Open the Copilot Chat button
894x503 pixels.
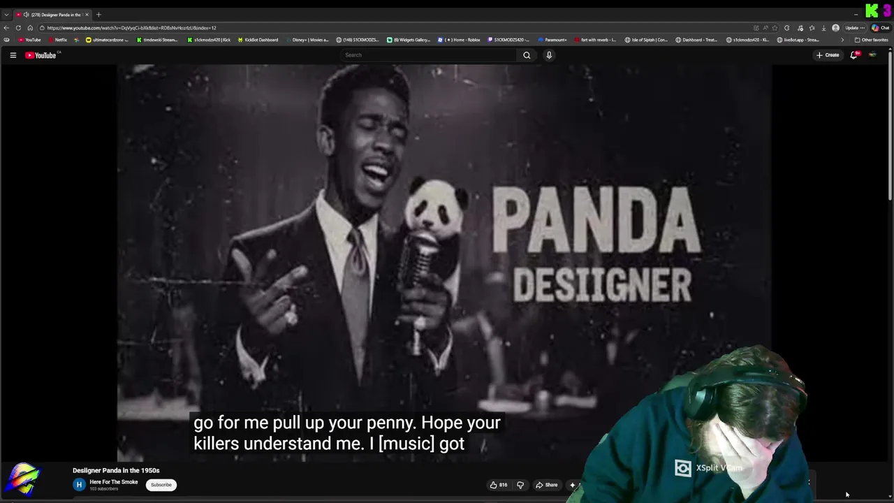pos(879,28)
